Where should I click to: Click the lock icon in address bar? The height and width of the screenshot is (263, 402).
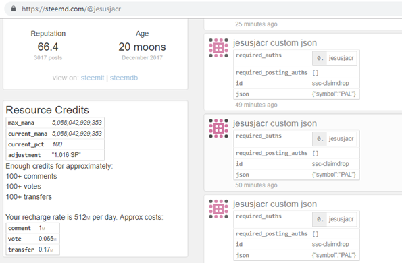point(14,9)
